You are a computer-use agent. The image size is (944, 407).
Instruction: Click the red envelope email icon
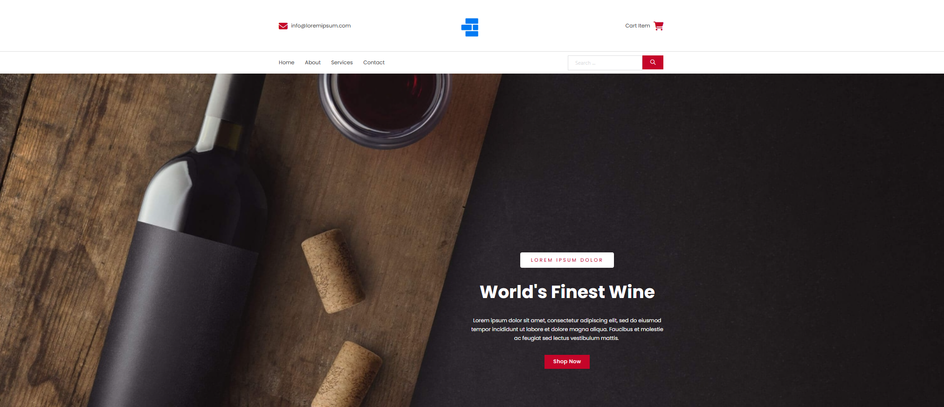click(283, 26)
